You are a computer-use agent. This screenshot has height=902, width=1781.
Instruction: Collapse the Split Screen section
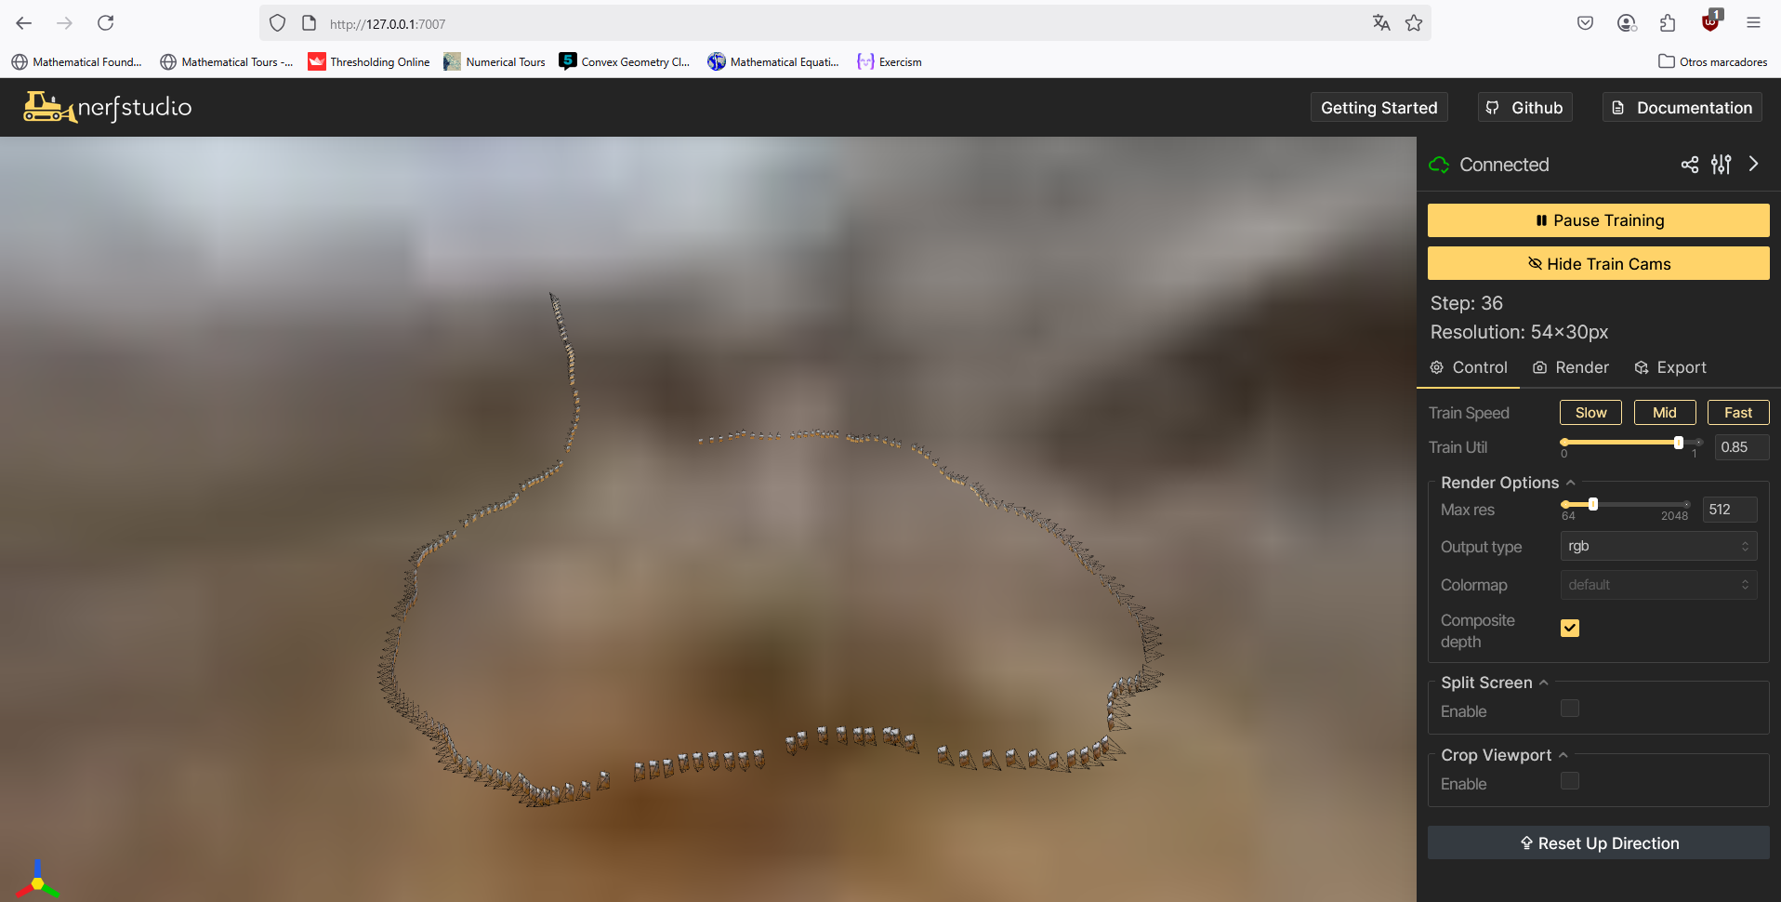click(1543, 683)
